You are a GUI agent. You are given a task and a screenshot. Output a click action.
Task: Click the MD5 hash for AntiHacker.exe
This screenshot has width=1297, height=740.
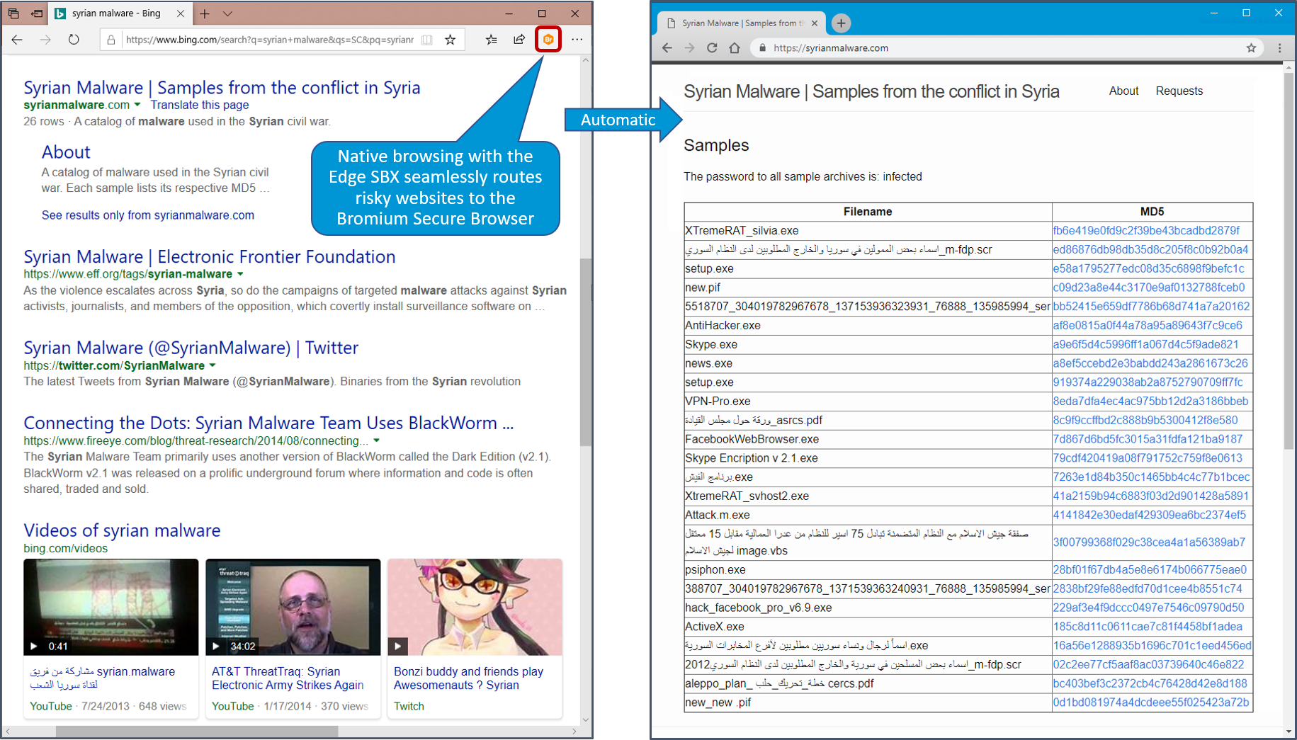click(1148, 326)
